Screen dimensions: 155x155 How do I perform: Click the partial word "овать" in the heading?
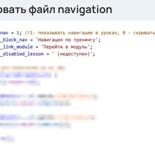[13, 10]
